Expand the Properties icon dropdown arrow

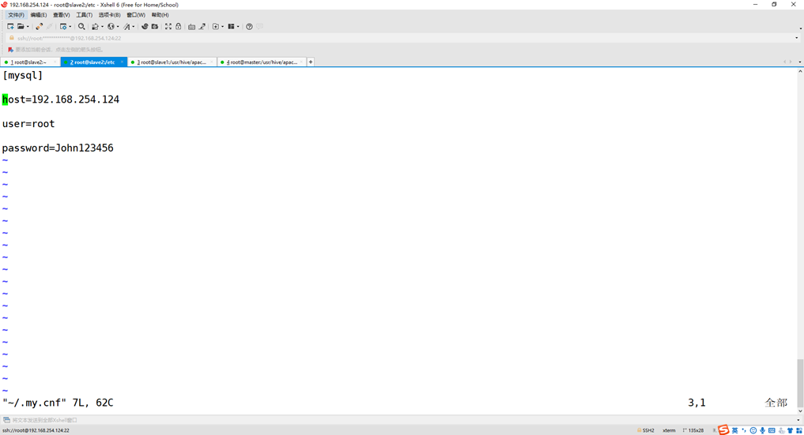coord(70,27)
